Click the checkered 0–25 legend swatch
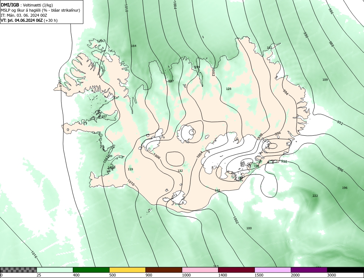364x278 pixels. [18, 270]
